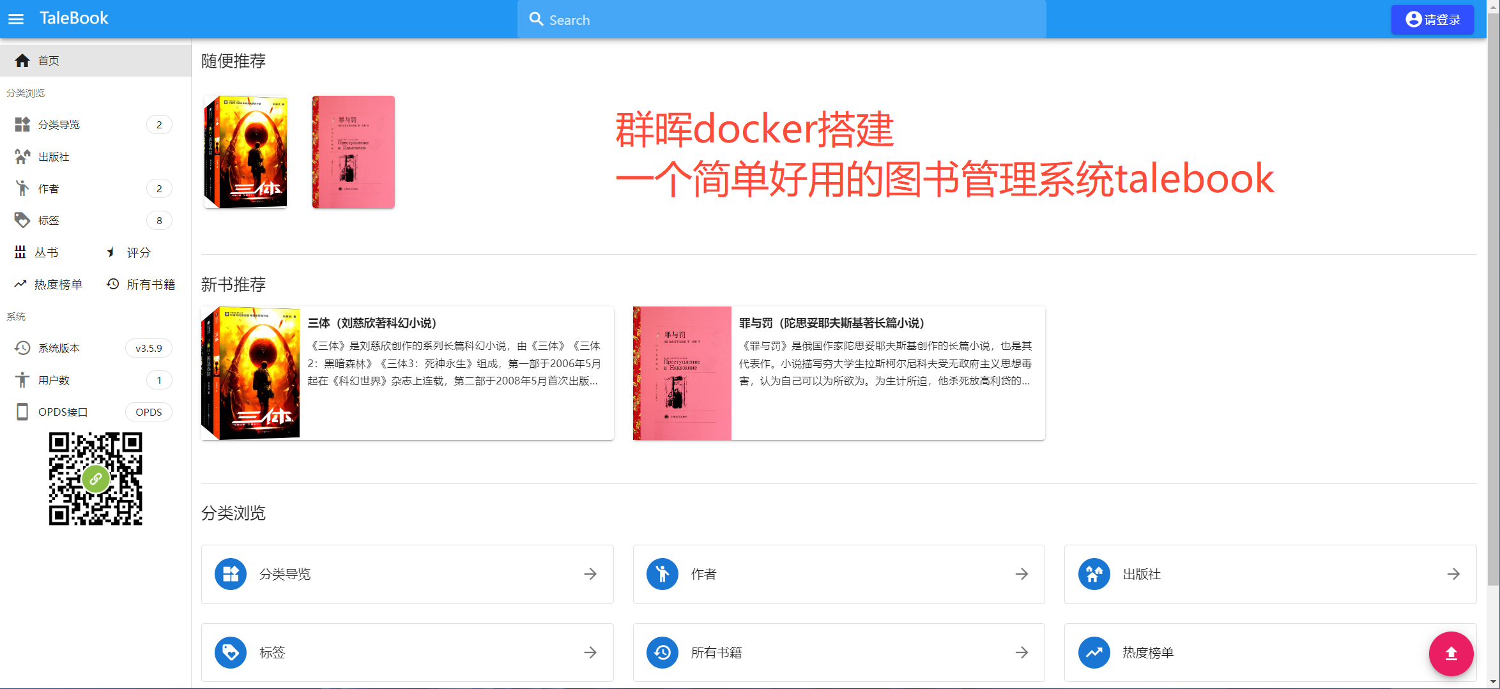
Task: Open 热度榜单 in the sidebar
Action: [x=58, y=284]
